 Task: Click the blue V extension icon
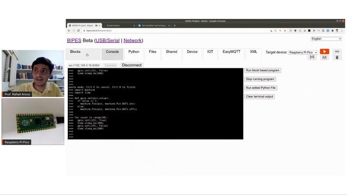click(314, 31)
